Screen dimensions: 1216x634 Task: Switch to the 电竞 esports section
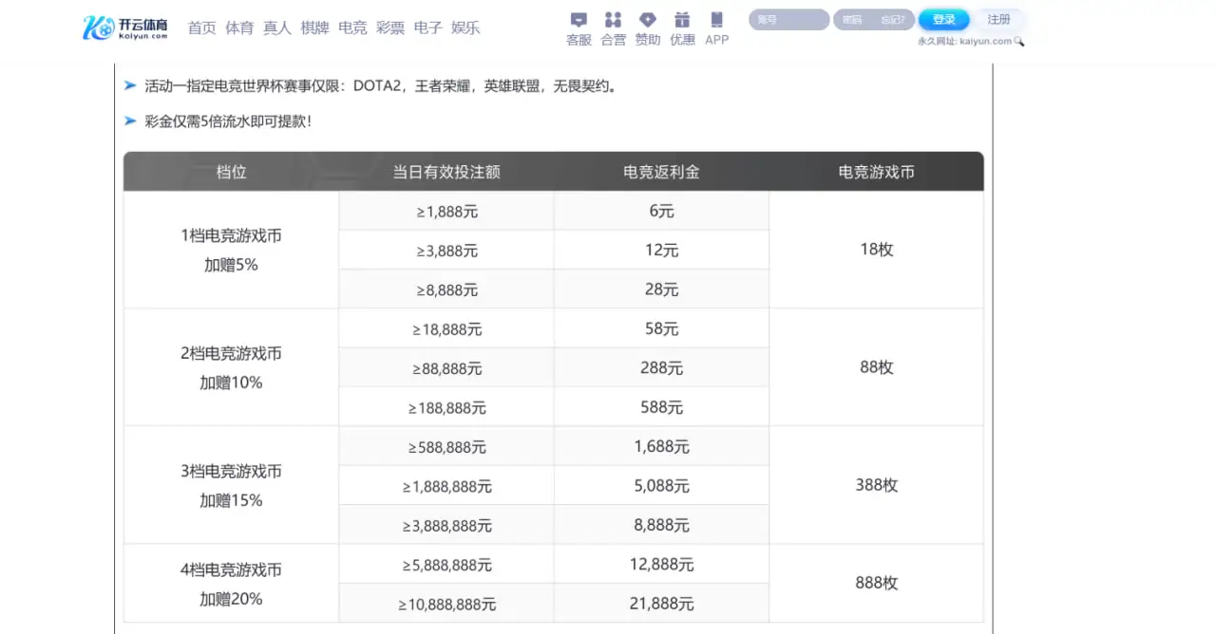point(352,28)
